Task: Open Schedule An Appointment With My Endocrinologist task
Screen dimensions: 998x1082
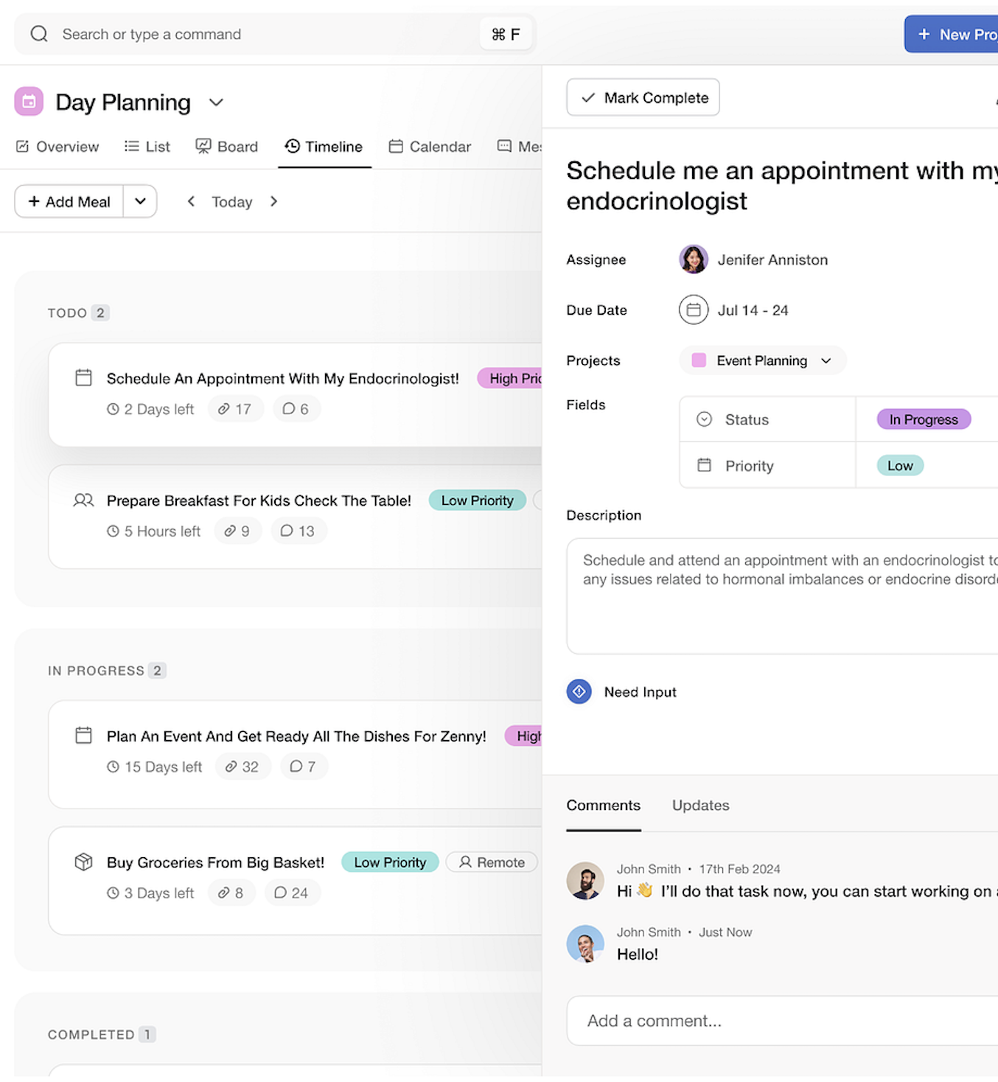Action: click(282, 378)
